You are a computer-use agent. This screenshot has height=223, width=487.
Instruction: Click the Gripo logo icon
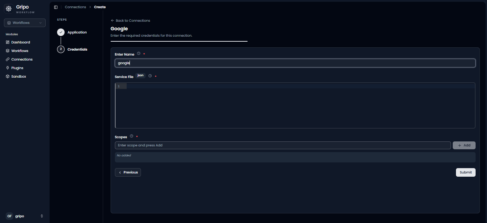coord(8,9)
